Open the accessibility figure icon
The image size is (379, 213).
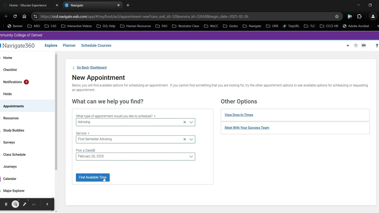click(377, 46)
